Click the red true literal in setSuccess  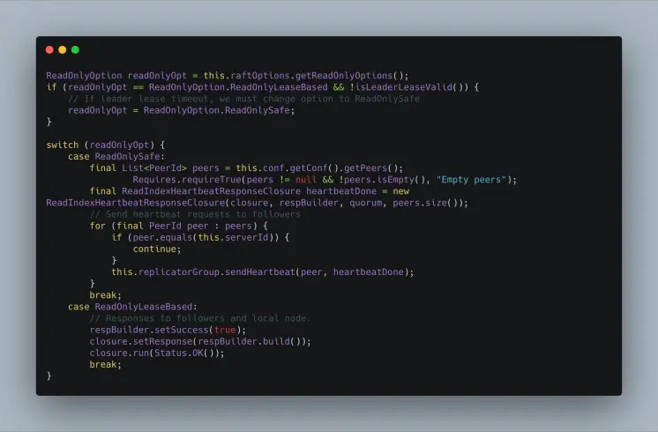[225, 330]
